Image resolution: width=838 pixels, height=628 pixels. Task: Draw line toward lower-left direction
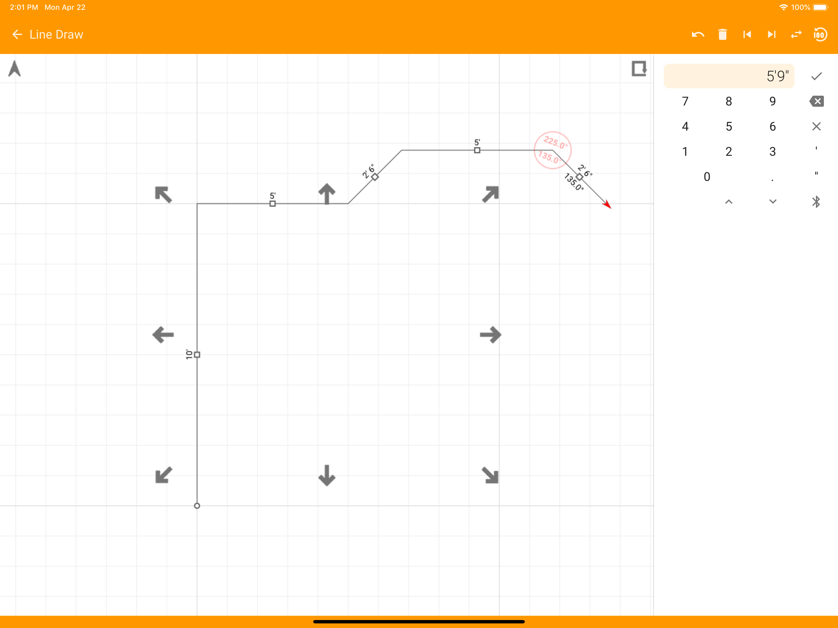coord(164,475)
